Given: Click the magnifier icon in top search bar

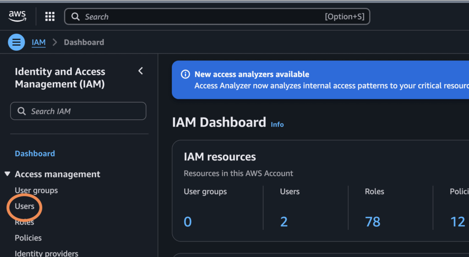Looking at the screenshot, I should point(76,17).
